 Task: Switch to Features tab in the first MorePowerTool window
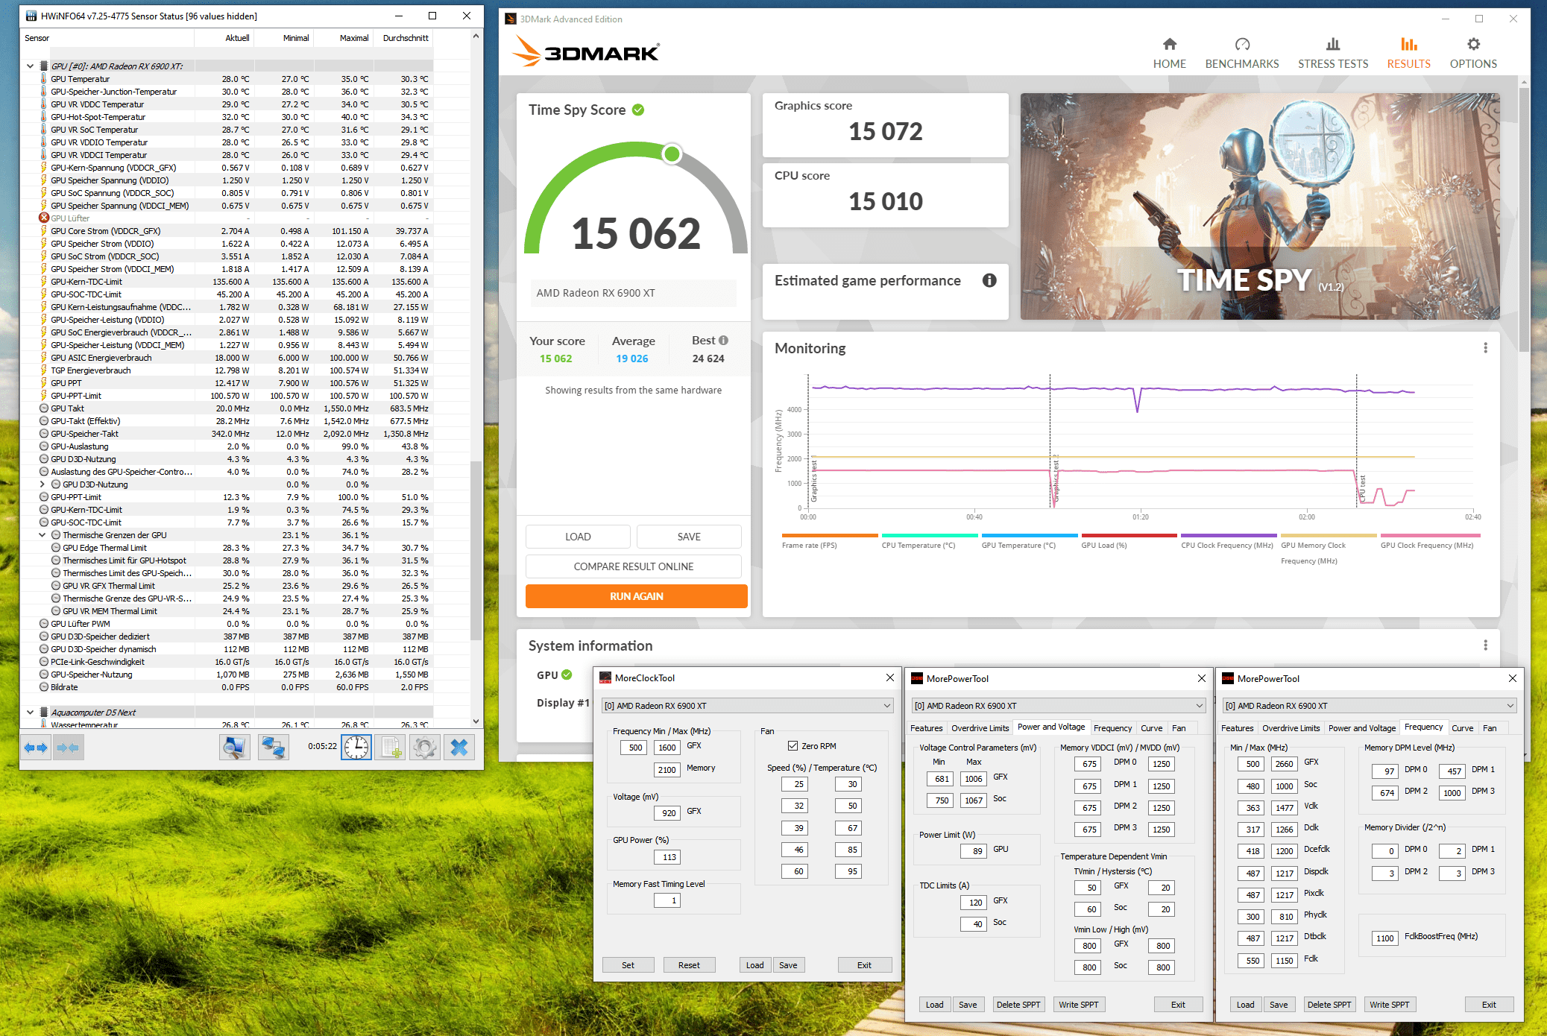[926, 728]
